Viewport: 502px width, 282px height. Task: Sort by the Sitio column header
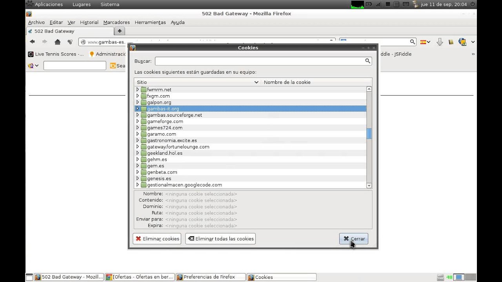(197, 82)
